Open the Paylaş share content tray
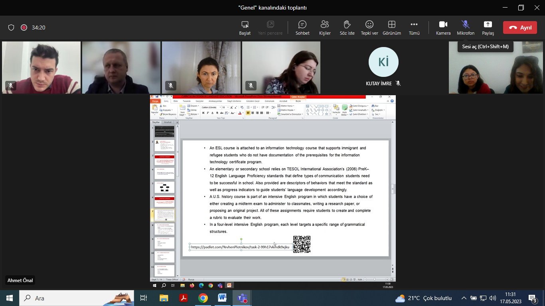Image resolution: width=545 pixels, height=306 pixels. 488,27
